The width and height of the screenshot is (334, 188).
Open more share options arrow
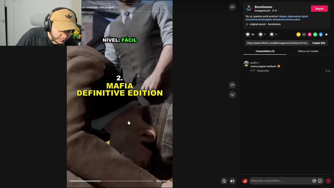326,34
